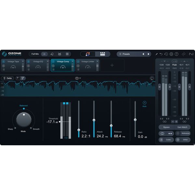The height and width of the screenshot is (195, 195).
Task: Open the Codec panel
Action: pyautogui.click(x=168, y=140)
